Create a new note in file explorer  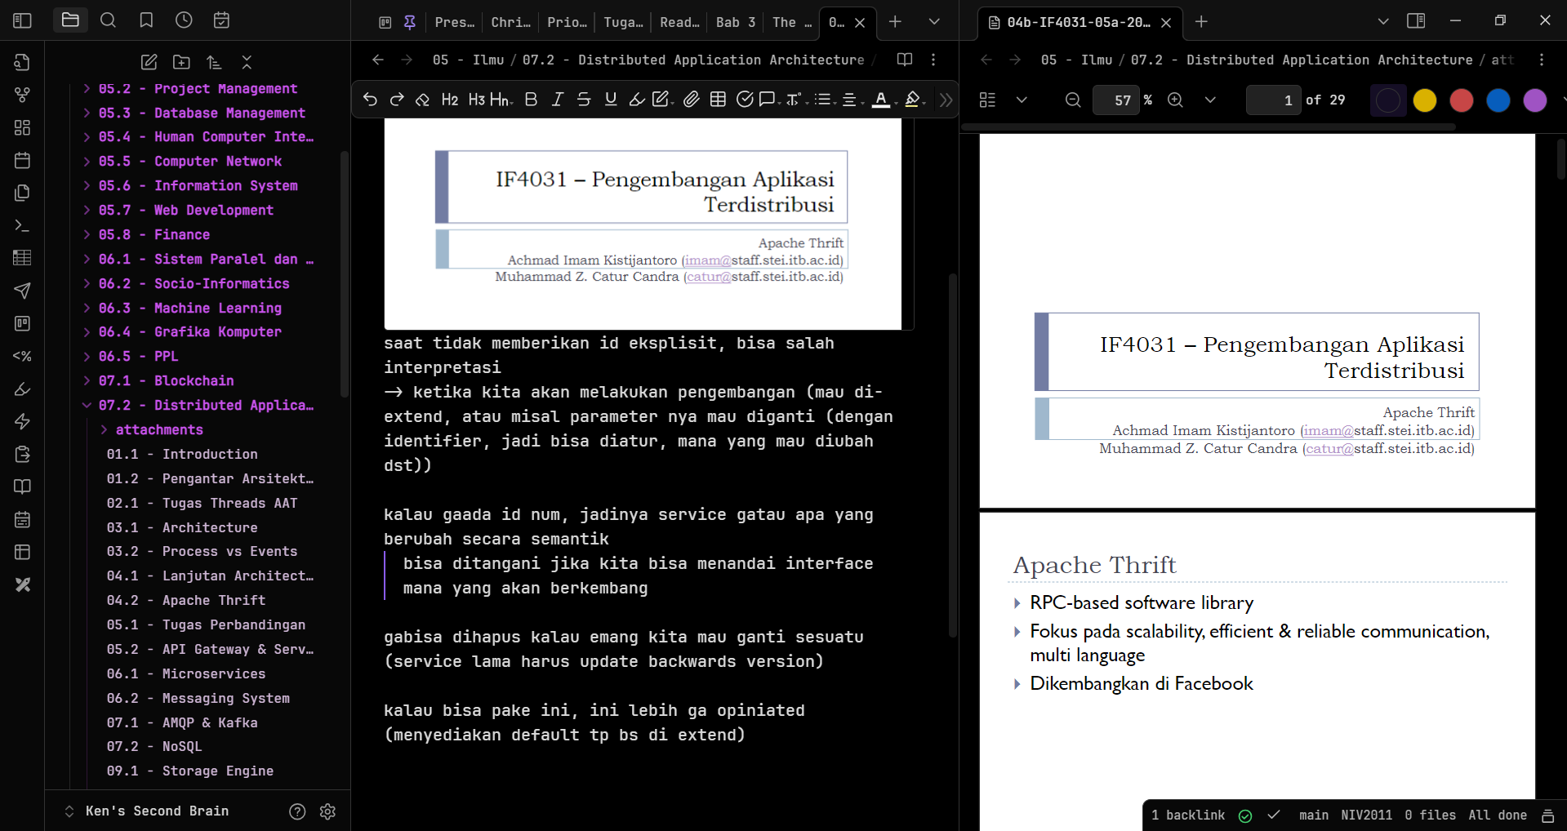point(149,62)
